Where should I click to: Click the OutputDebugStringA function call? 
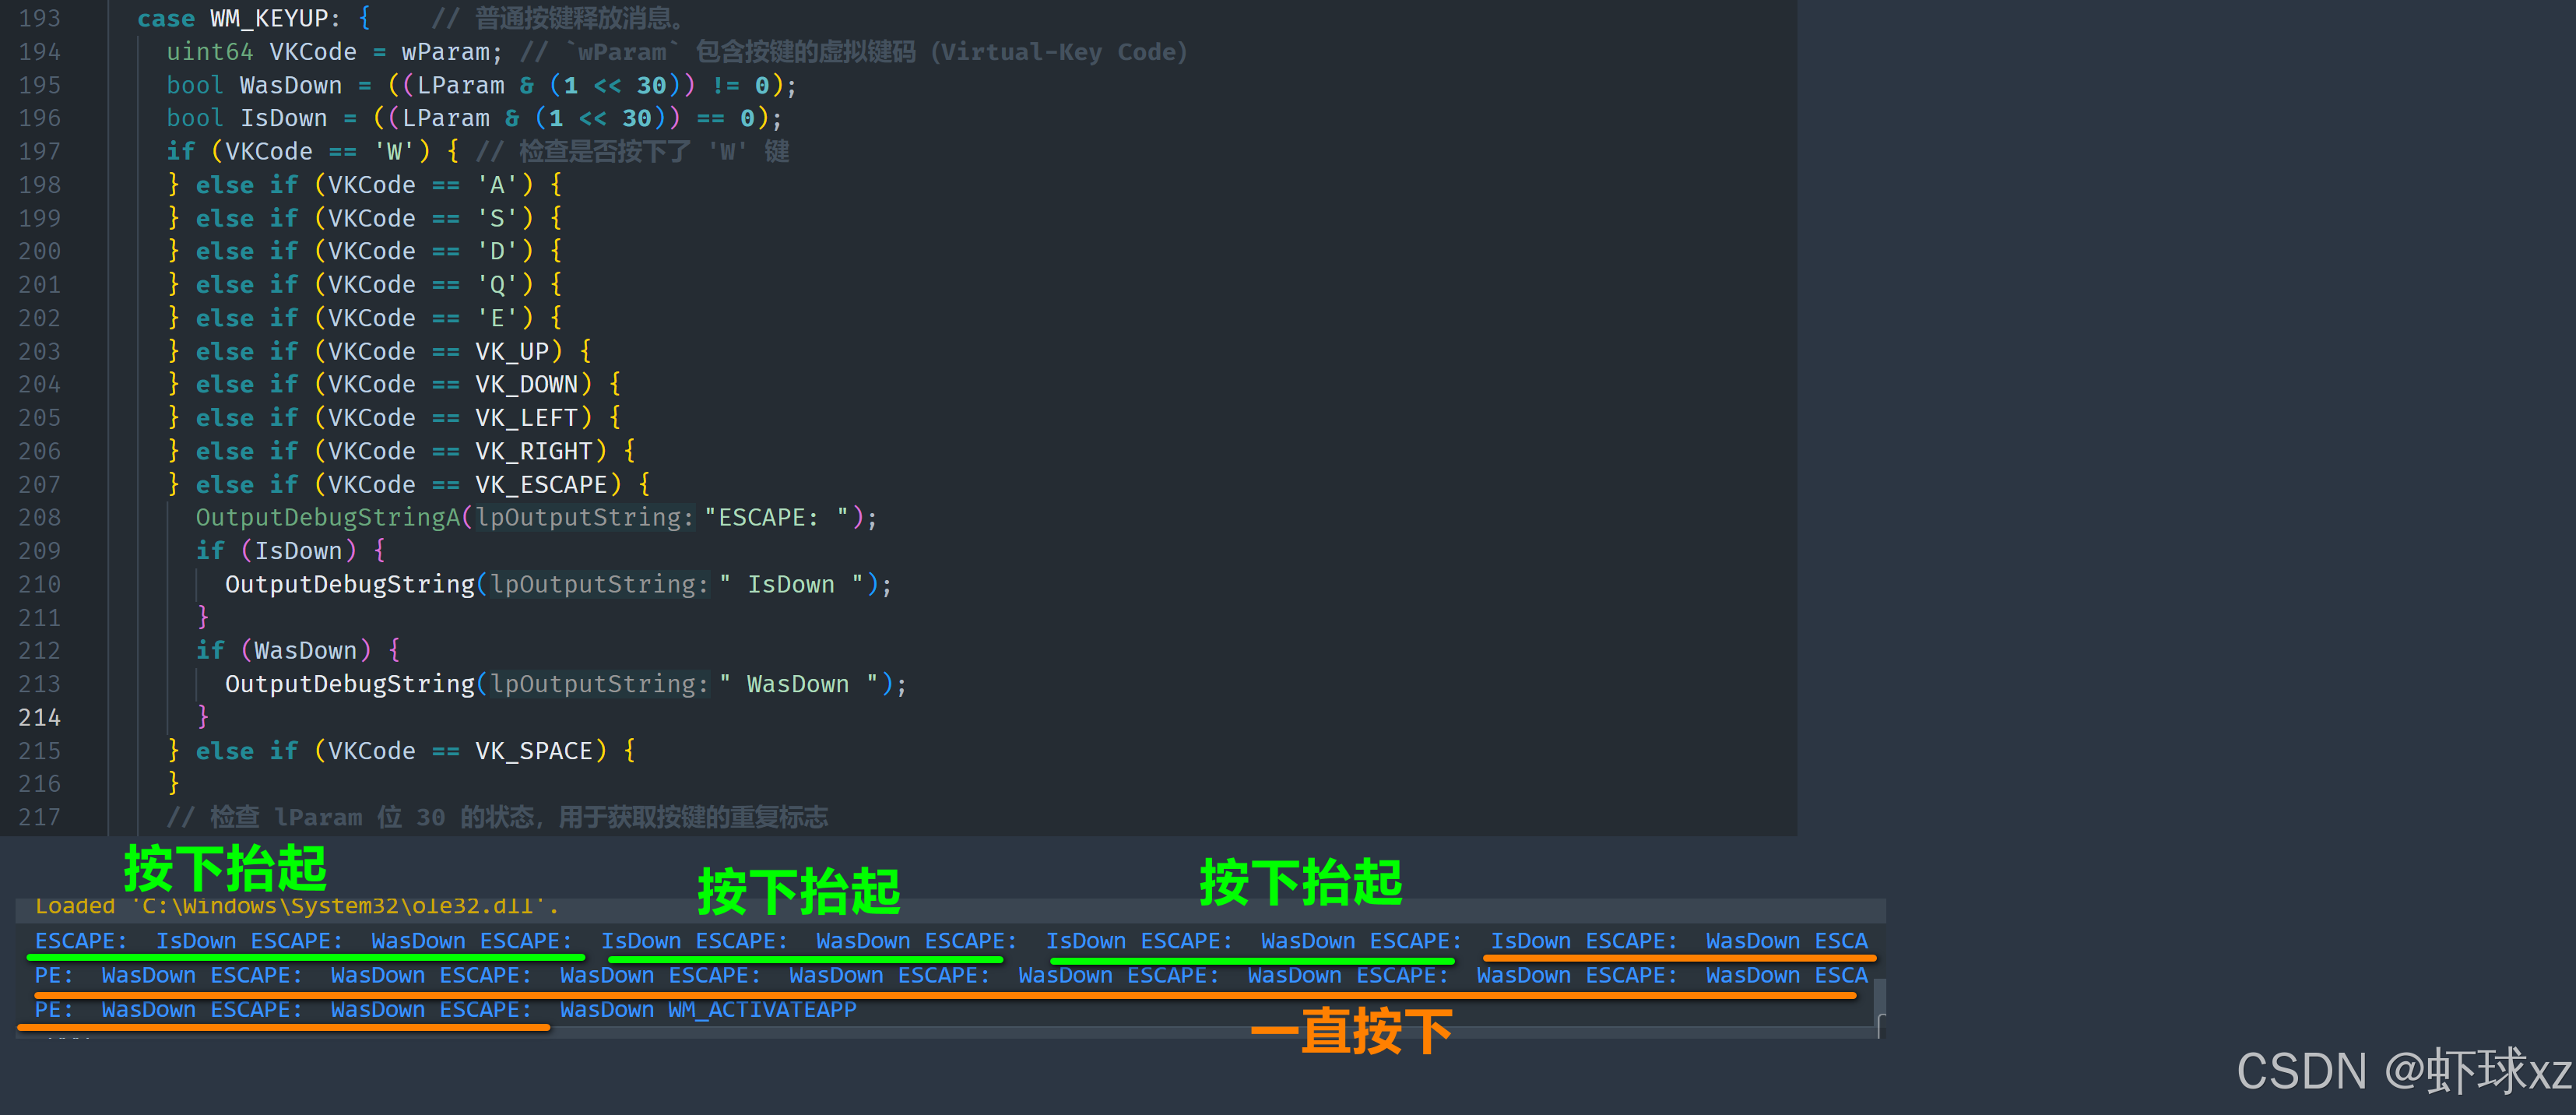[328, 517]
